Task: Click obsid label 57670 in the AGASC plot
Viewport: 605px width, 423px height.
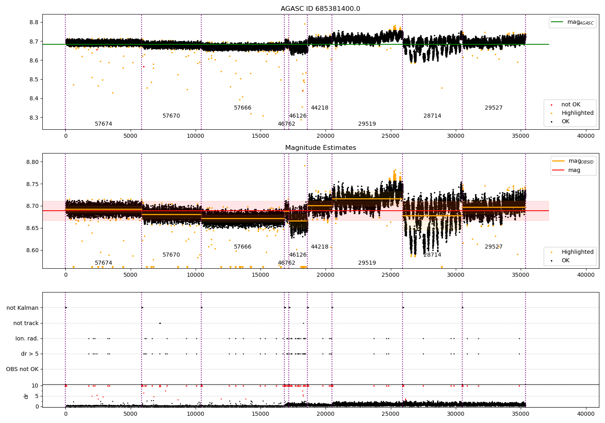Action: click(x=171, y=116)
